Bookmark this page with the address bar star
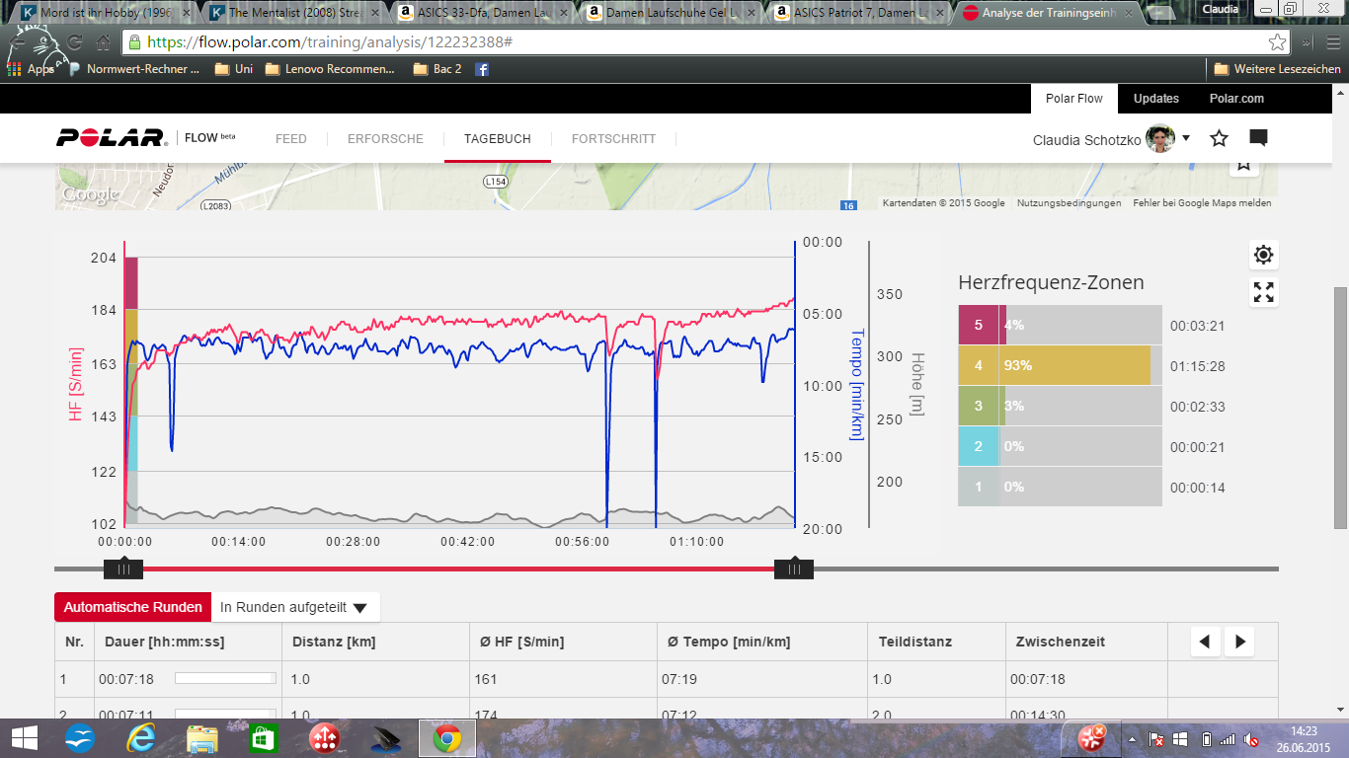1349x758 pixels. pyautogui.click(x=1277, y=42)
